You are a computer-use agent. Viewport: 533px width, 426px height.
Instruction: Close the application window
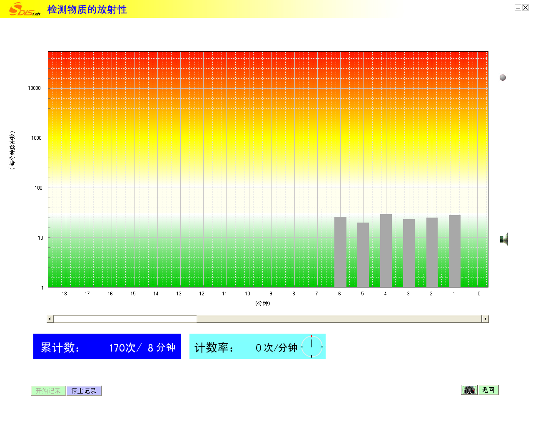(526, 7)
